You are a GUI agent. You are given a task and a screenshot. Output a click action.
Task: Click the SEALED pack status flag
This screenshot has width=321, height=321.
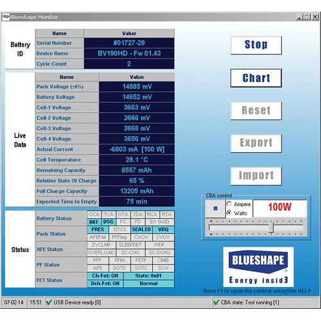[141, 229]
